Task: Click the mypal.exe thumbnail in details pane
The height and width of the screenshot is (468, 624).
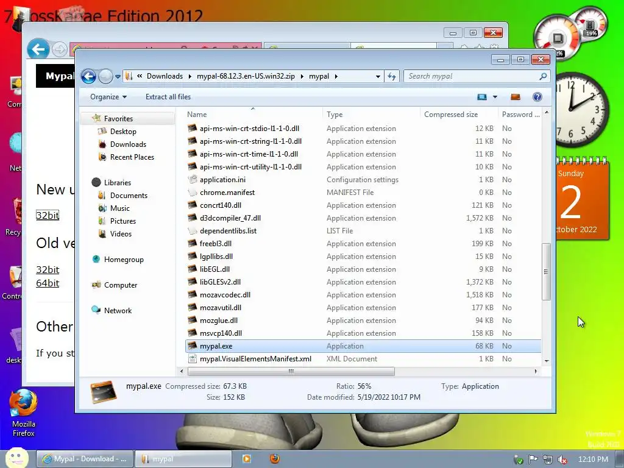Action: [104, 392]
